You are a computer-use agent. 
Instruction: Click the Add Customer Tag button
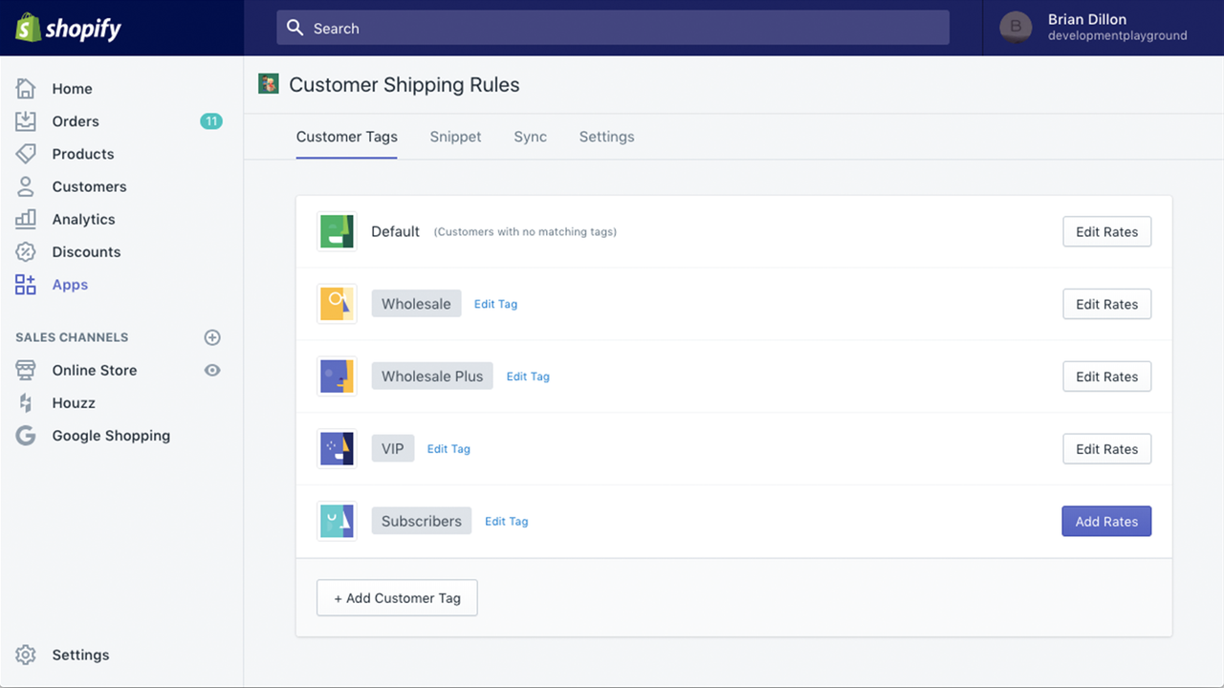coord(397,598)
